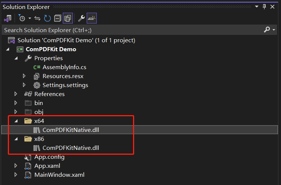
Task: Select ComPDFKit Demo project node
Action: pyautogui.click(x=51, y=49)
